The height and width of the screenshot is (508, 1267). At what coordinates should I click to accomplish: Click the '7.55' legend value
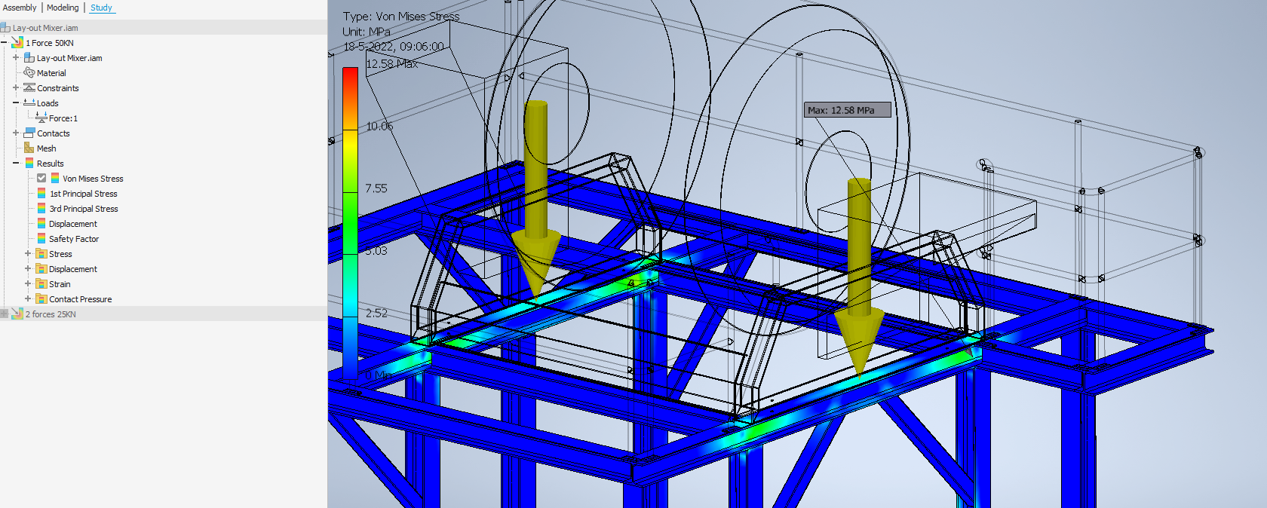coord(376,188)
